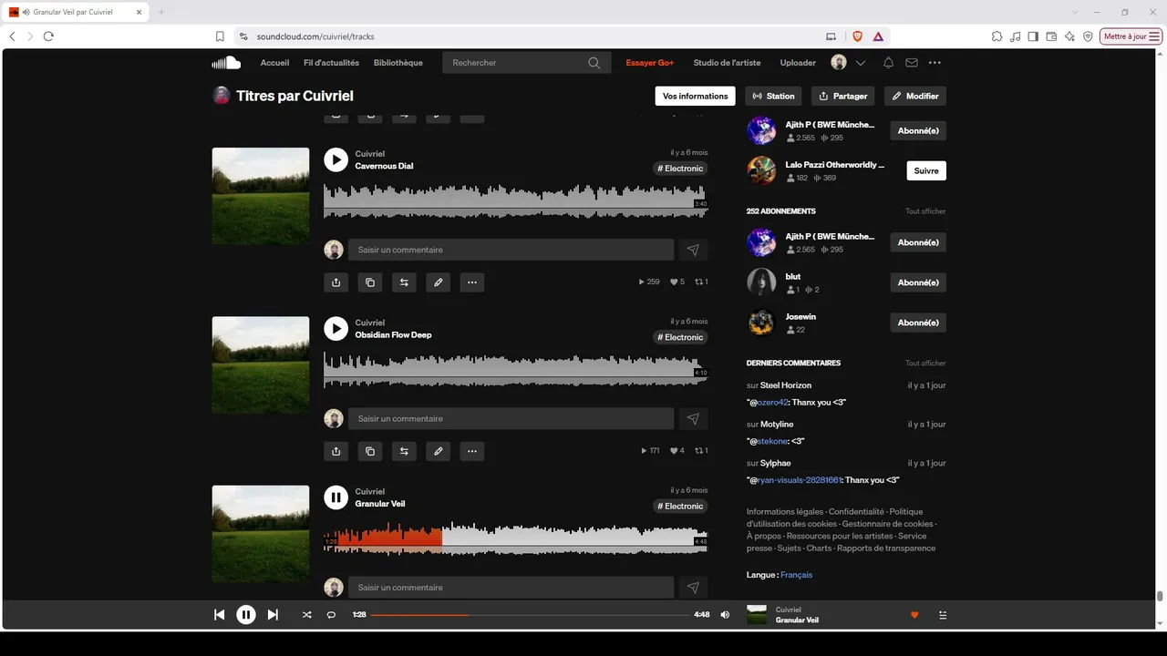This screenshot has width=1167, height=656.
Task: Open the play queue icon
Action: click(x=943, y=615)
